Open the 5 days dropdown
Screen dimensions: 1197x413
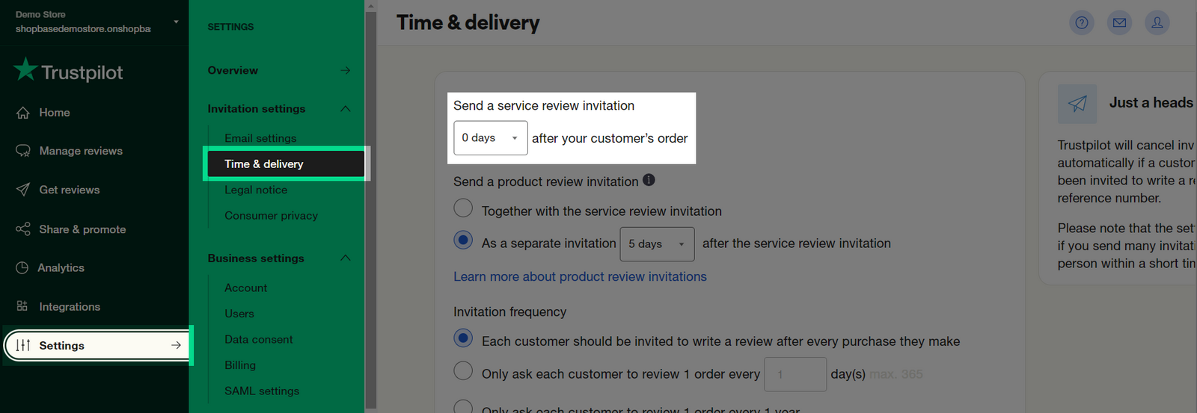(657, 244)
